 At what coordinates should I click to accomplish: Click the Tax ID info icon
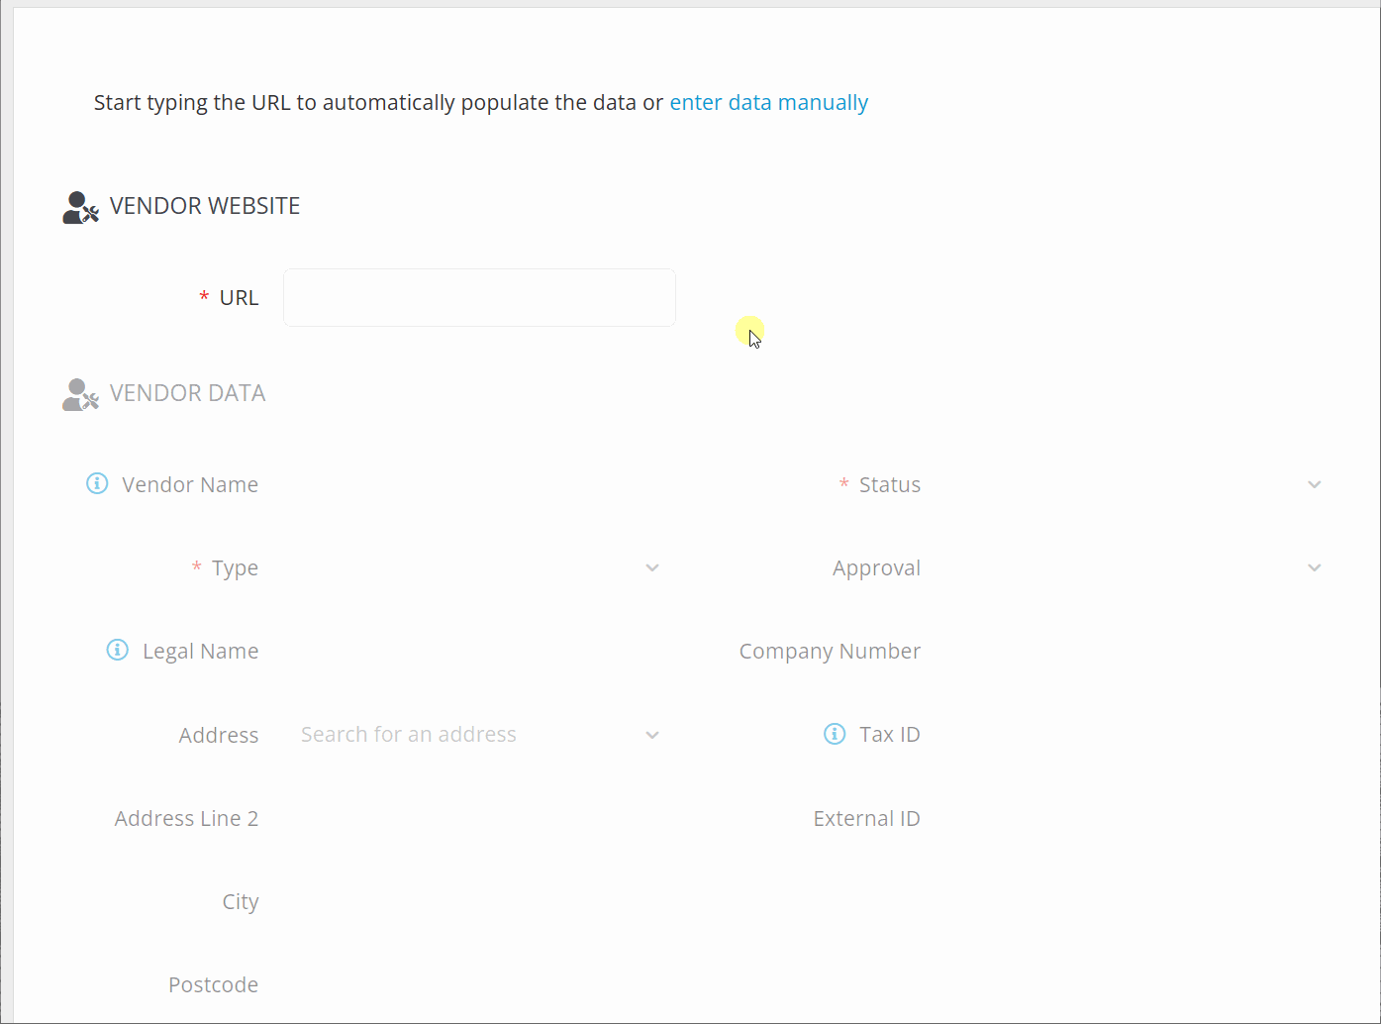[835, 734]
